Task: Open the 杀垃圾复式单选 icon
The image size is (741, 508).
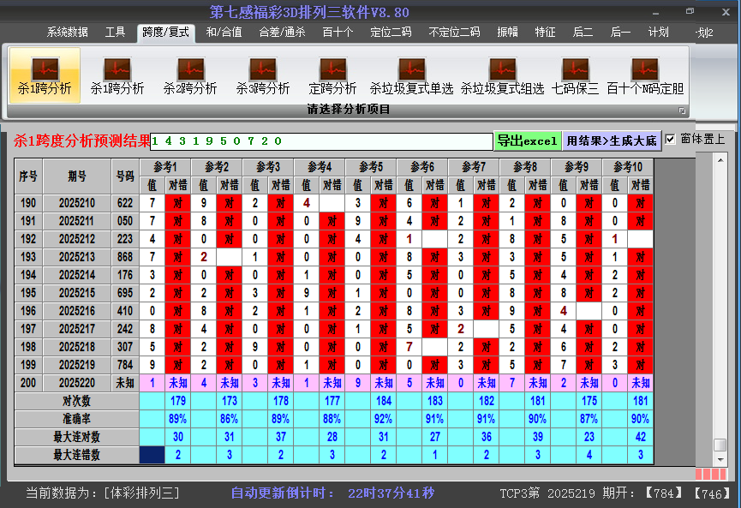Action: 411,75
